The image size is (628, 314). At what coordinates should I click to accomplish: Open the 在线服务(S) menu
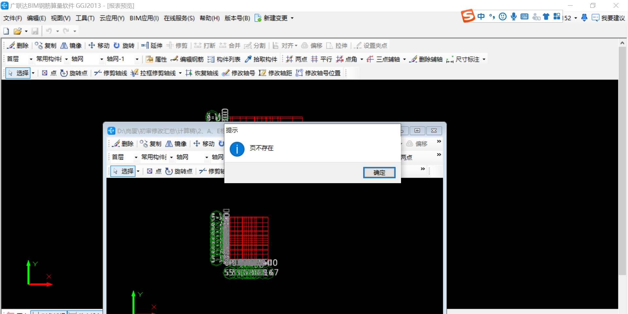point(179,18)
